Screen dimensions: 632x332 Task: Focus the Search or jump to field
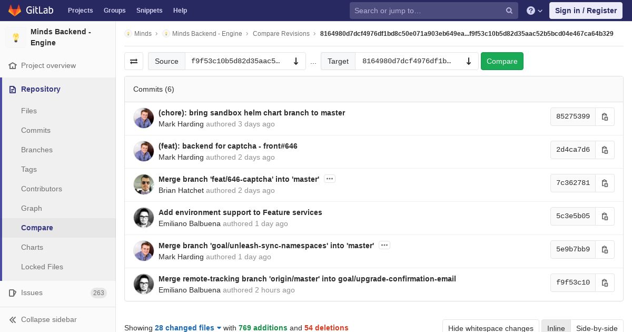[x=434, y=11]
